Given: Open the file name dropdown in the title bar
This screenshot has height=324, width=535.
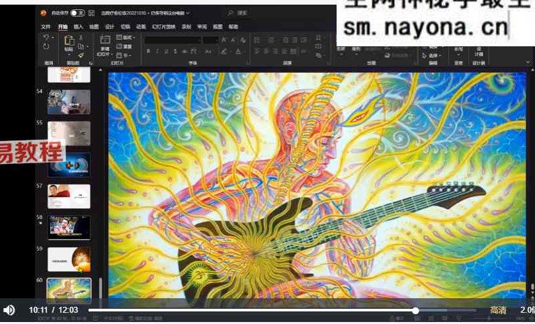Looking at the screenshot, I should pos(188,13).
